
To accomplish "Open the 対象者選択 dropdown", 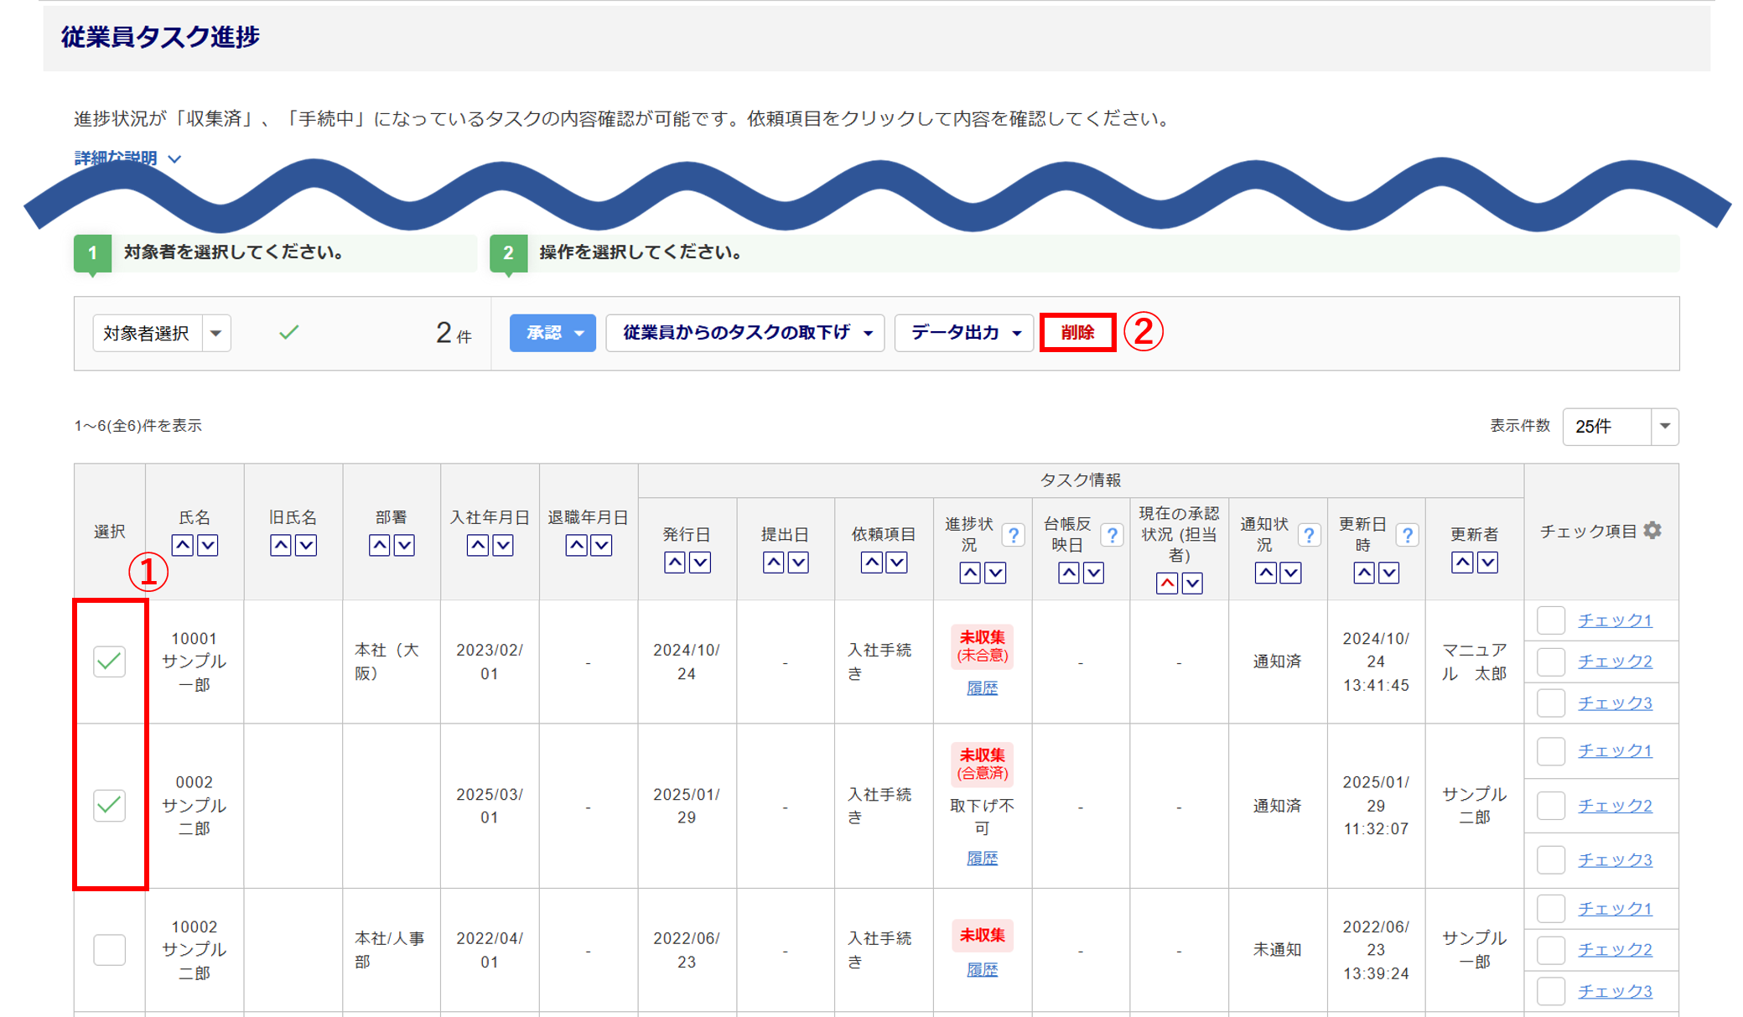I will (162, 333).
